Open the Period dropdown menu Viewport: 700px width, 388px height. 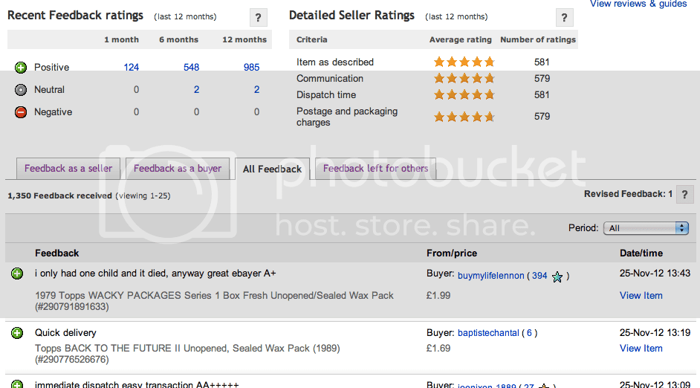(x=646, y=228)
